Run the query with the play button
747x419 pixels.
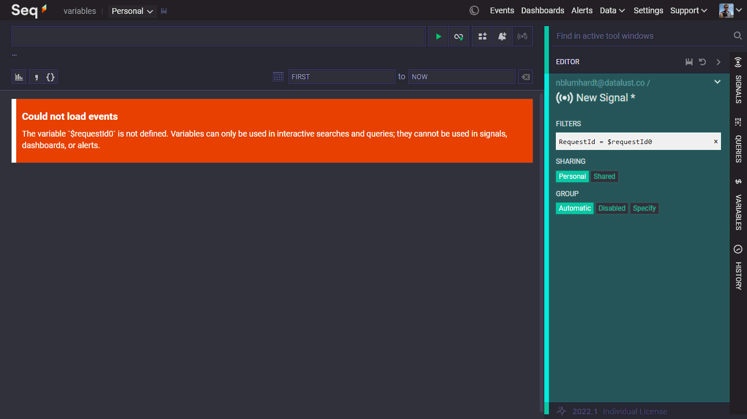438,36
